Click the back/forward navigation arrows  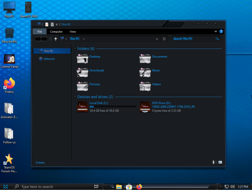41,39
